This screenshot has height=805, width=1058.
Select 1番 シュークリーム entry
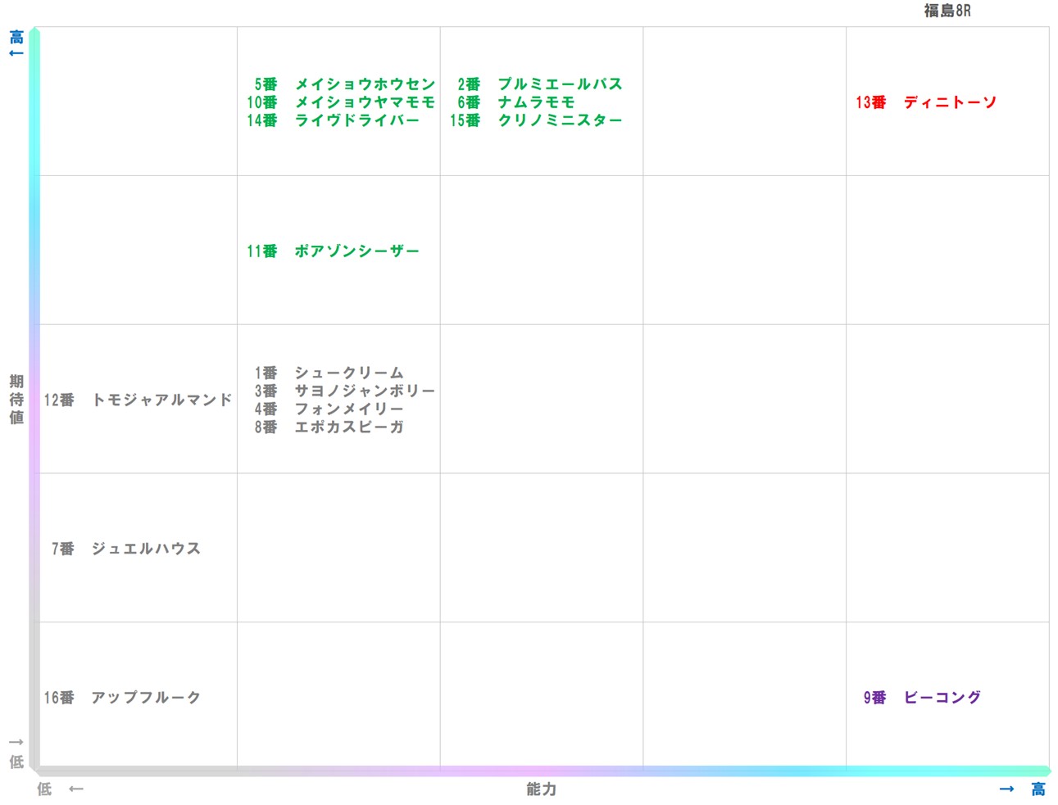(x=328, y=373)
